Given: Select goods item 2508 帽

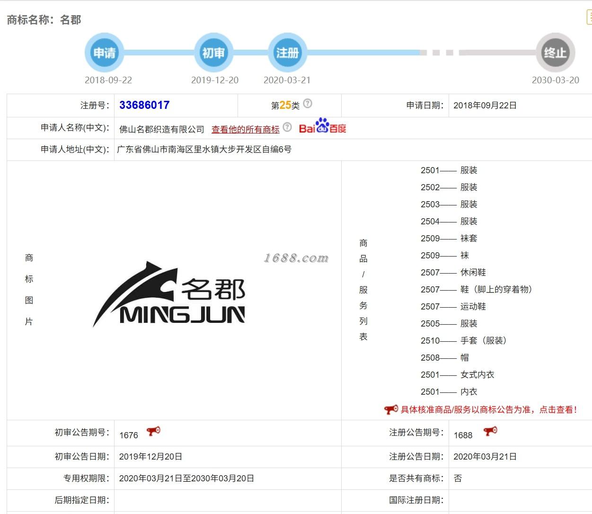Looking at the screenshot, I should pos(445,358).
